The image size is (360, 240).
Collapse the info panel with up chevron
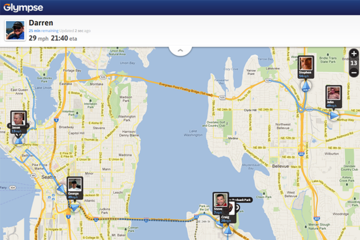point(180,50)
